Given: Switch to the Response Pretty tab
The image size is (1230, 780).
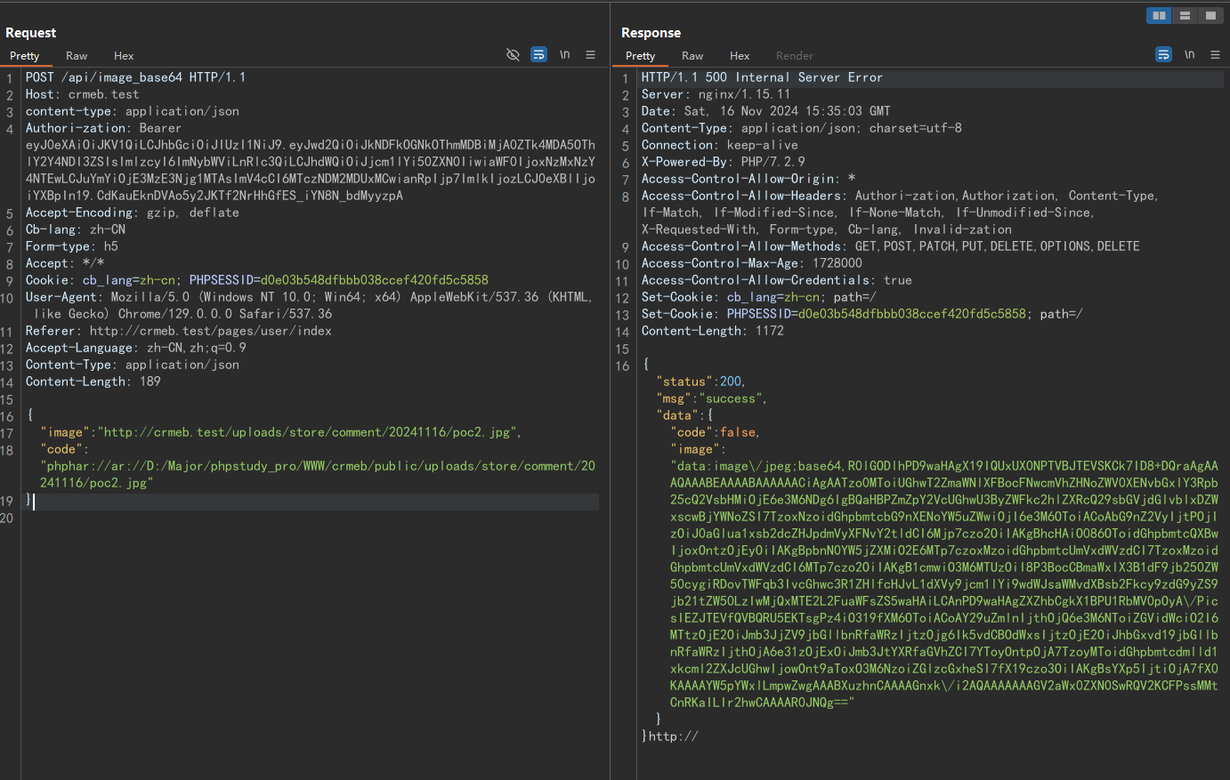Looking at the screenshot, I should (640, 55).
